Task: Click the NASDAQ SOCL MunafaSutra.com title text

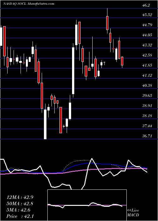Action: coord(29,4)
